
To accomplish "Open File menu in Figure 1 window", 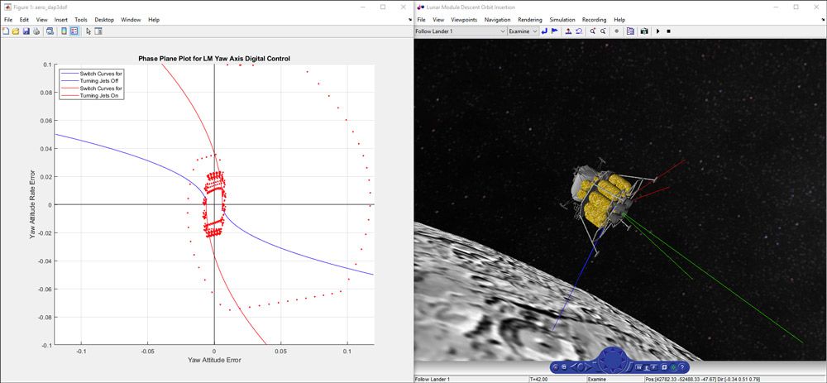I will point(8,20).
